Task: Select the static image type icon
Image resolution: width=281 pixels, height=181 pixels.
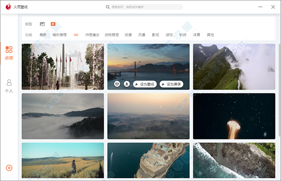Action: click(x=42, y=24)
